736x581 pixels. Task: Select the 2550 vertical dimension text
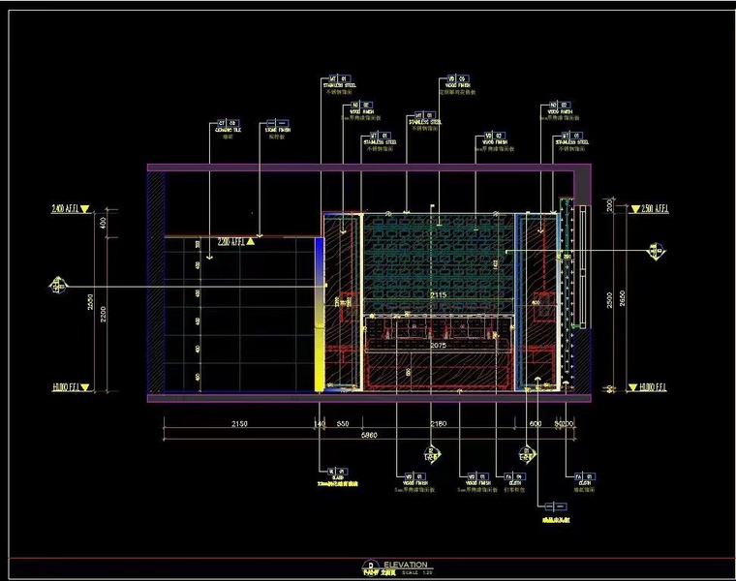[91, 302]
